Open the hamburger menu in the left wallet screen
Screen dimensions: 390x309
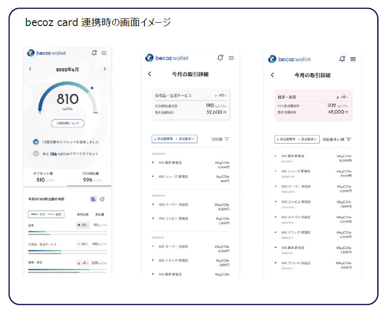104,53
